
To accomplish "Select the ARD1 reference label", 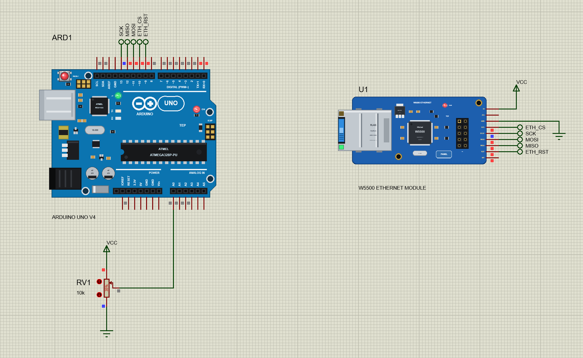I will point(62,38).
